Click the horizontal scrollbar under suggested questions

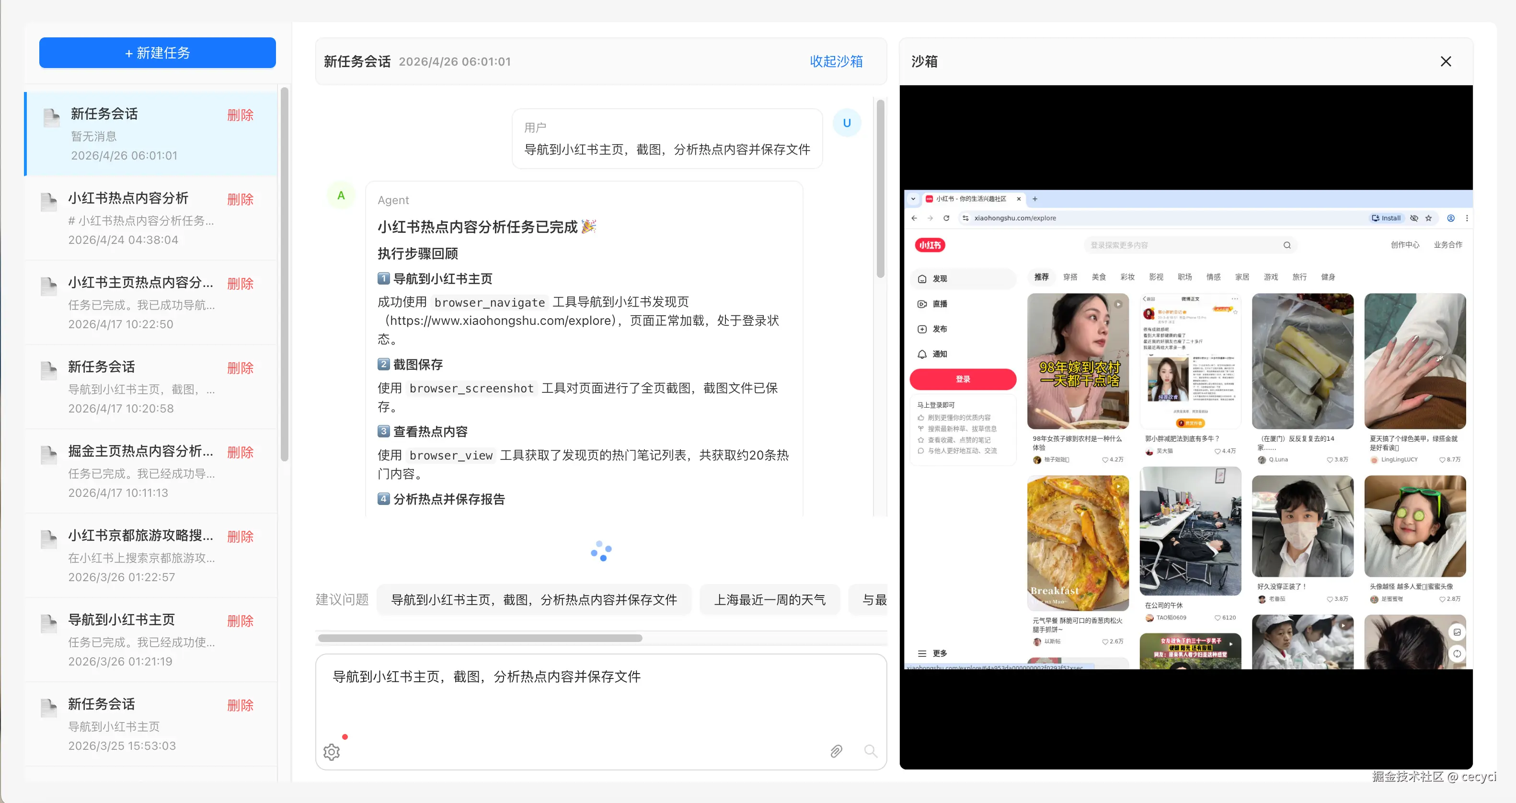(480, 638)
